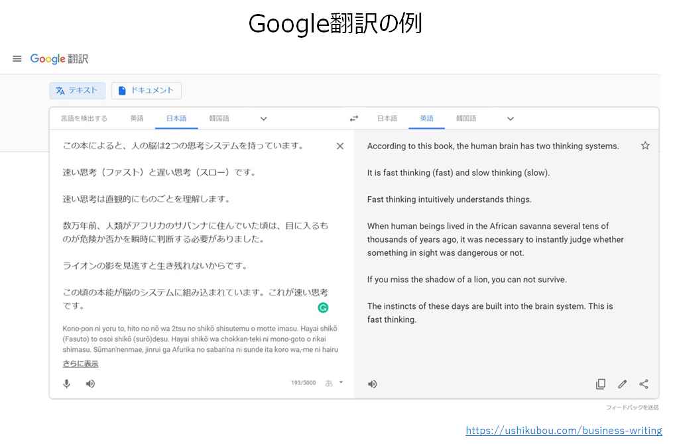Screen dimensions: 673x444
Task: Click the pencil edit translation icon
Action: coord(622,384)
